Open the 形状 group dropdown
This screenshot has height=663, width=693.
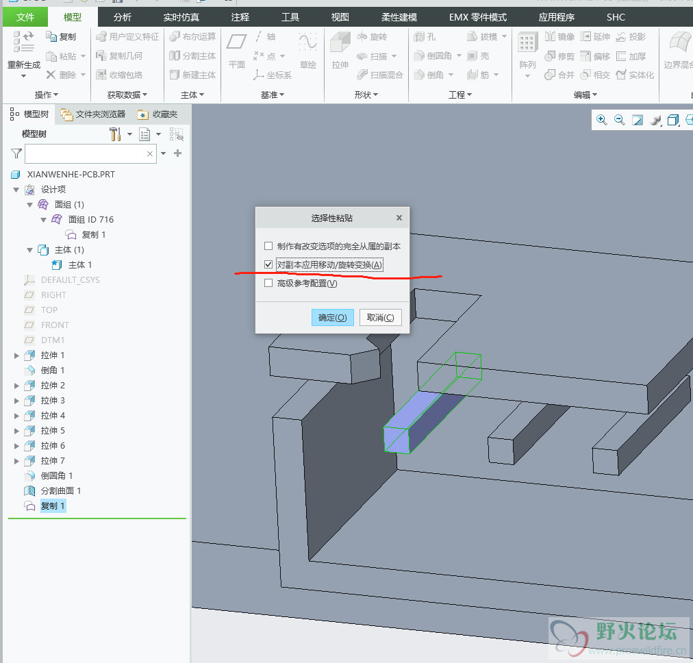tap(366, 95)
